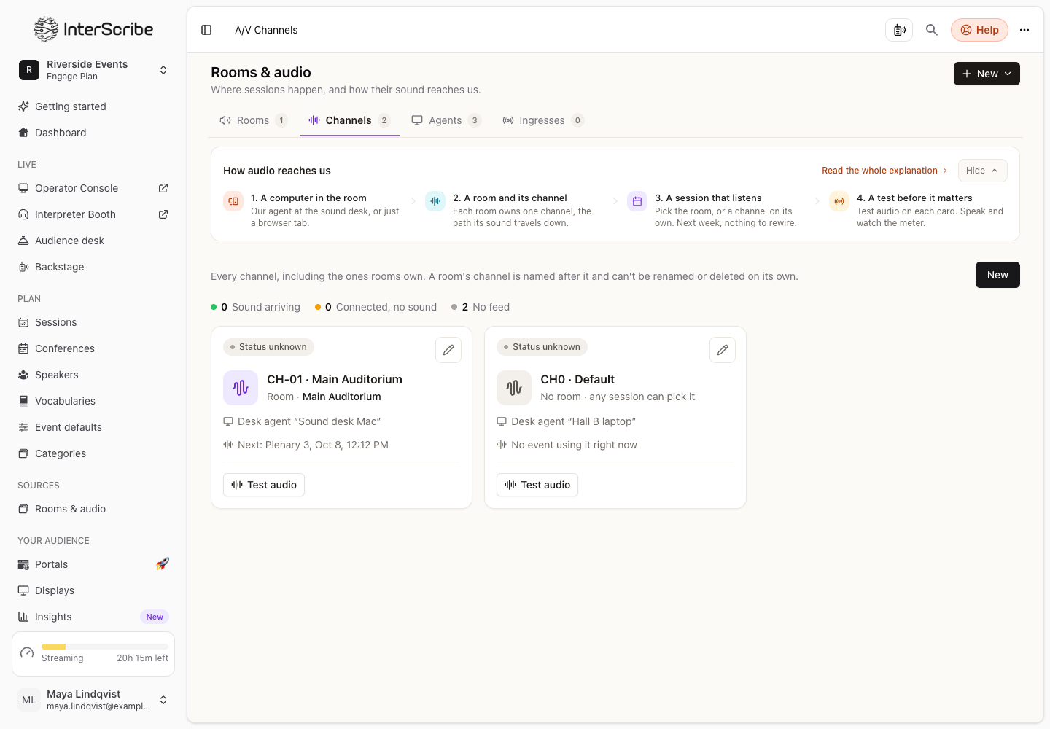Viewport: 1050px width, 729px height.
Task: Open the three-dot more options menu
Action: tap(1024, 30)
